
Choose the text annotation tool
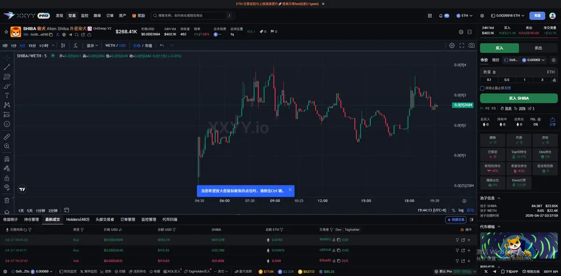click(7, 95)
